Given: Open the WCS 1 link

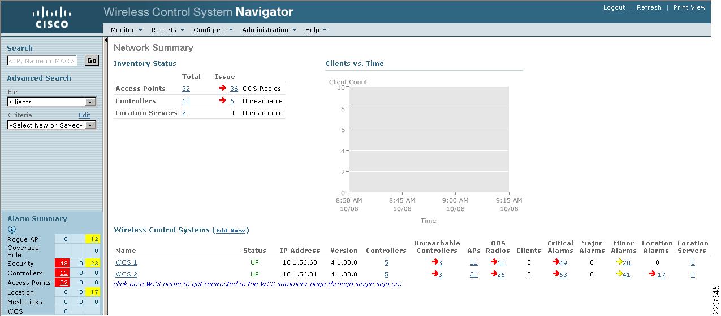Looking at the screenshot, I should point(127,263).
